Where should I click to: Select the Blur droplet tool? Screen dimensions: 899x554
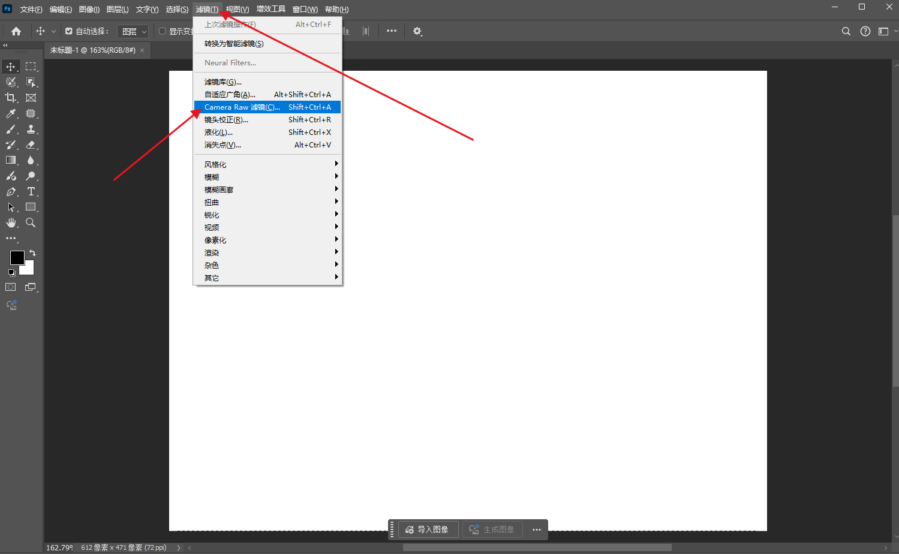click(31, 160)
